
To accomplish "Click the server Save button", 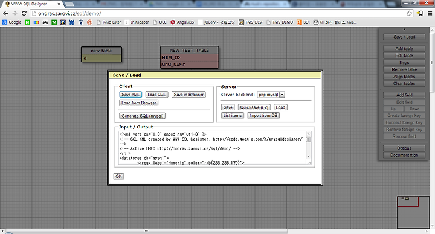I will [228, 107].
